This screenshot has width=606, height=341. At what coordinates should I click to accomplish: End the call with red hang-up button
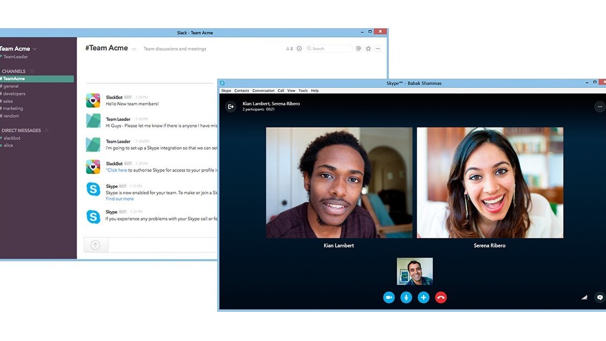coord(441,298)
